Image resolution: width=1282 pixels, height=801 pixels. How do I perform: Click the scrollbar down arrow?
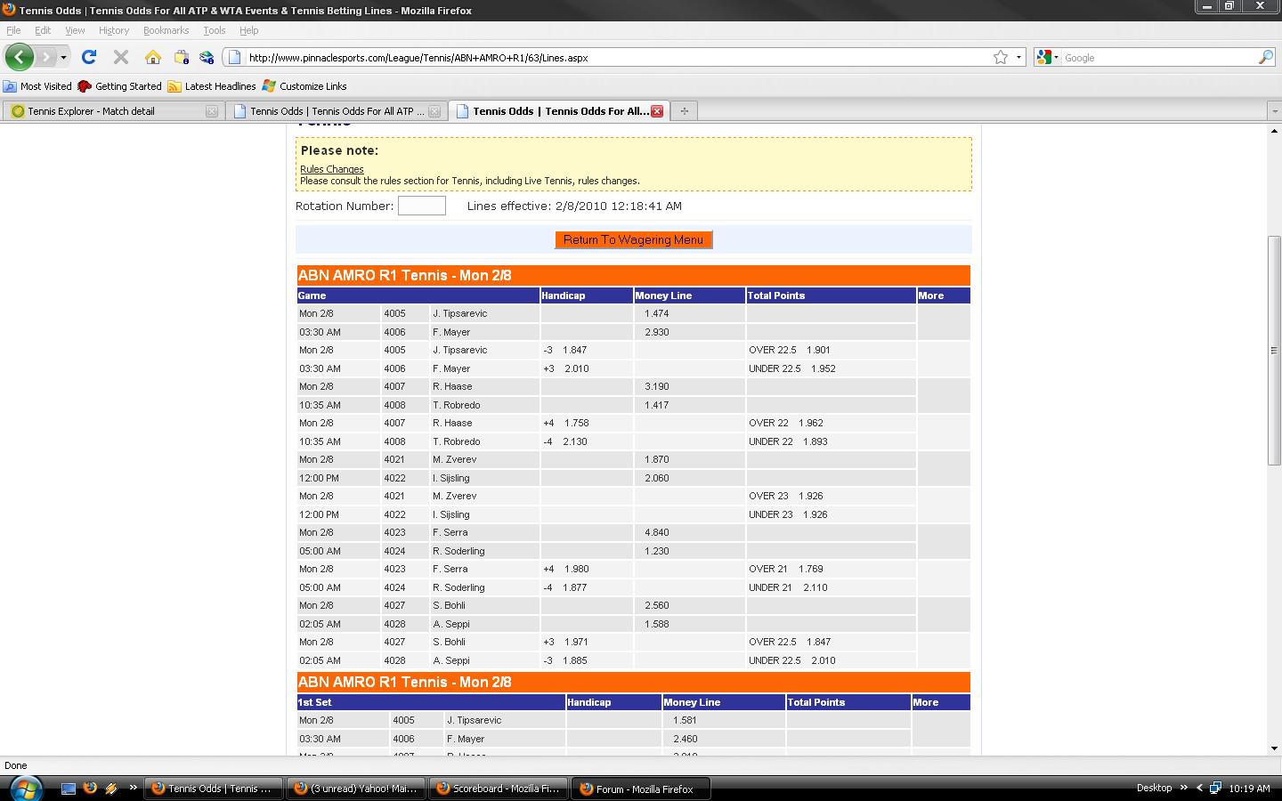(1274, 748)
